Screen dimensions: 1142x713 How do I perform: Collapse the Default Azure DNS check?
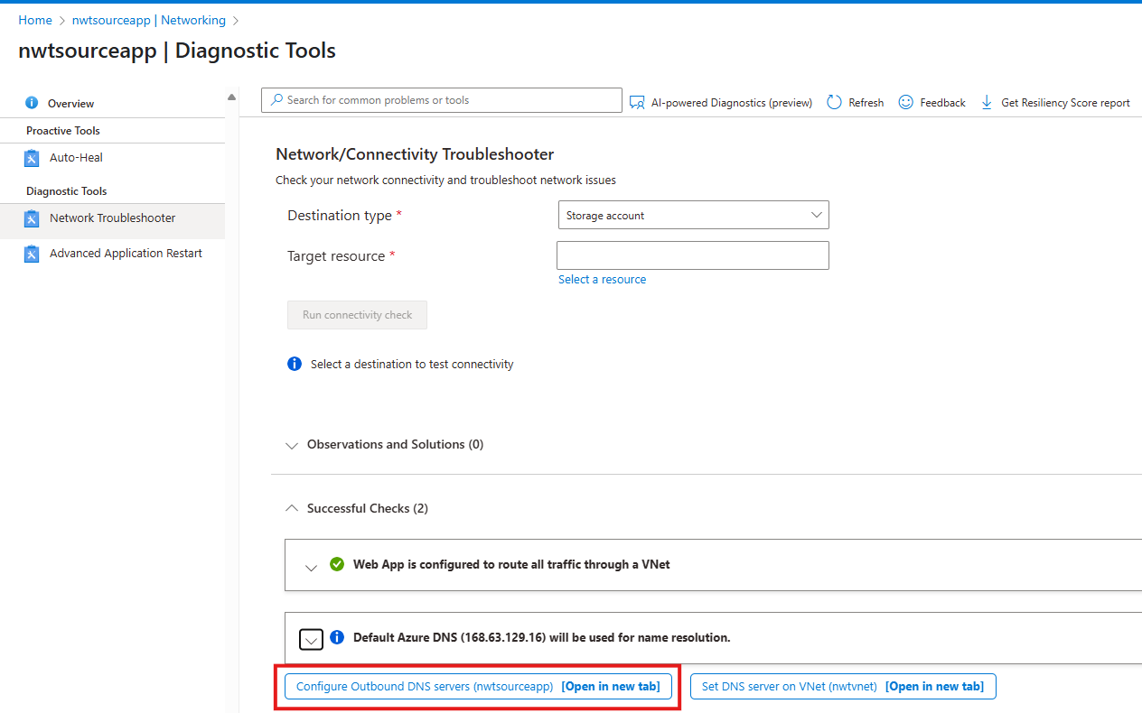click(311, 640)
